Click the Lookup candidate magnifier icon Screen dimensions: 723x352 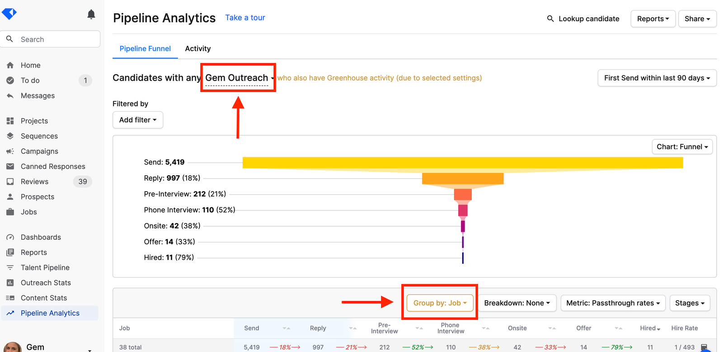tap(550, 18)
